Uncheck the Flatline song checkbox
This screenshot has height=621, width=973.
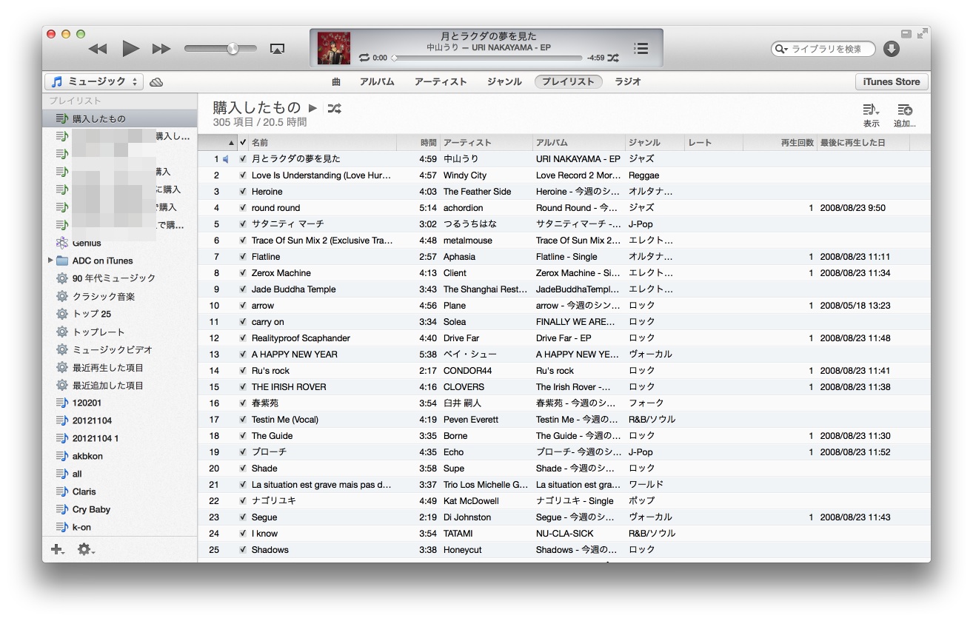click(x=243, y=257)
